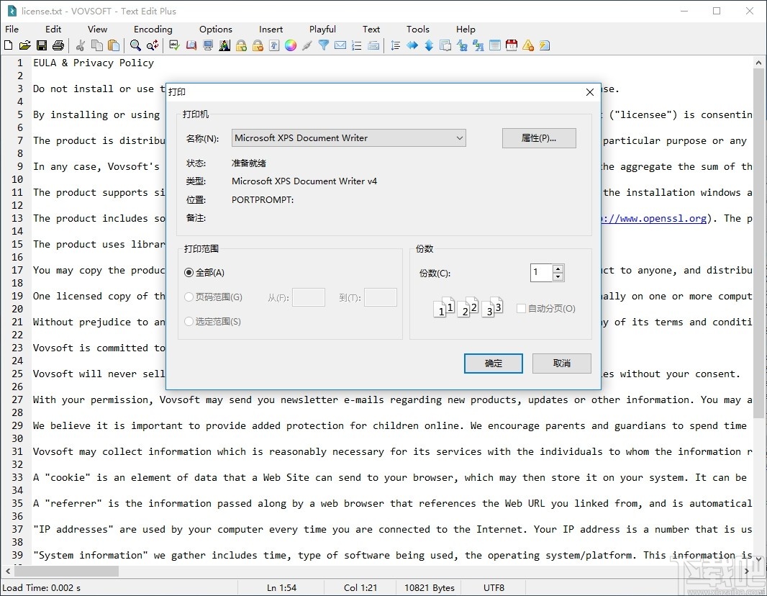Click the keyboard toolbar icon
Screen dimensions: 767x596
coord(373,45)
